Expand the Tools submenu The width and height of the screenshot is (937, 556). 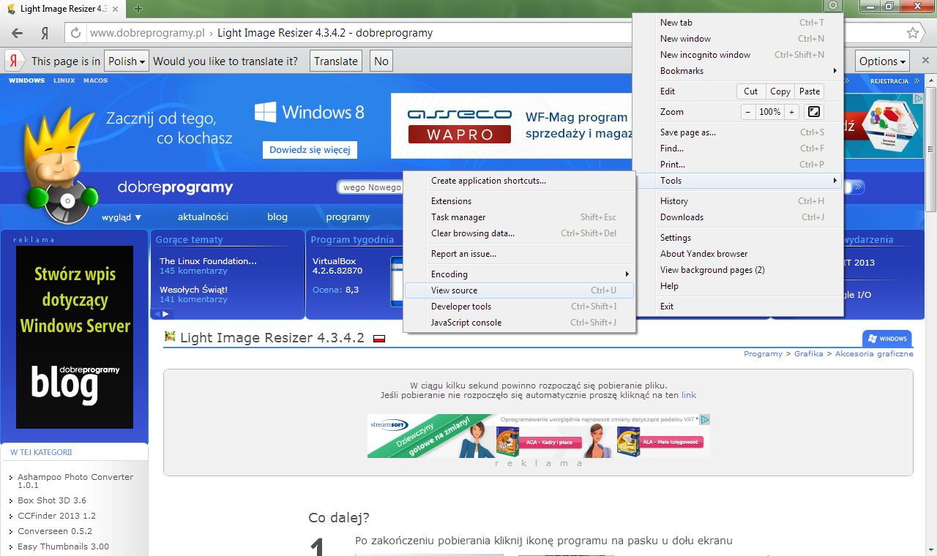(738, 181)
